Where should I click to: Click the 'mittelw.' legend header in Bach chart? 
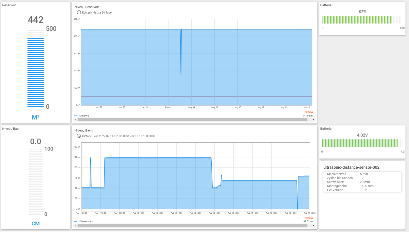[309, 218]
